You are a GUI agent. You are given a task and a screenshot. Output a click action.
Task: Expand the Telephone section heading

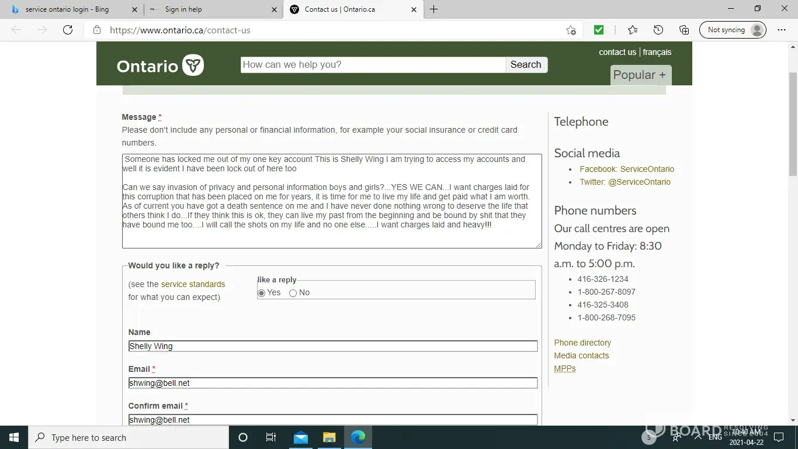pyautogui.click(x=581, y=122)
